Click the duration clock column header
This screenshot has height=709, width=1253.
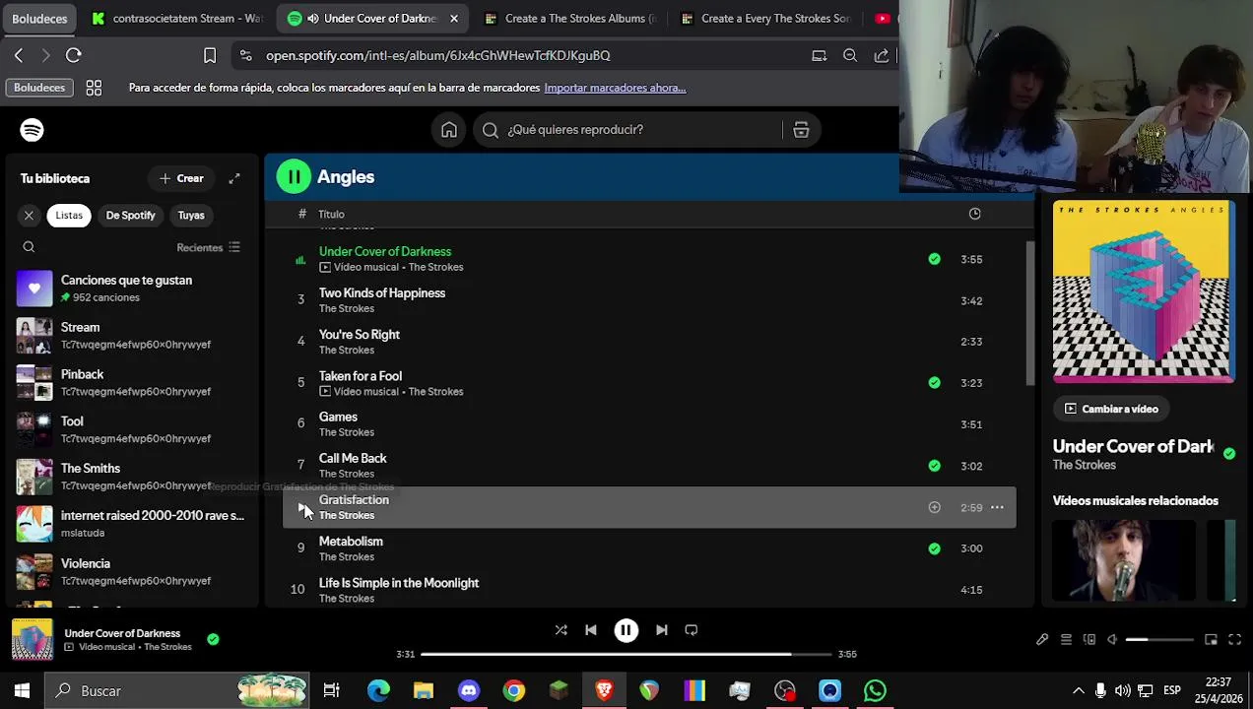point(974,214)
